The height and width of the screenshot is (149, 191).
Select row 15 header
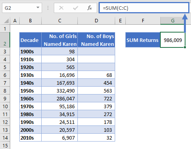coord(5,145)
